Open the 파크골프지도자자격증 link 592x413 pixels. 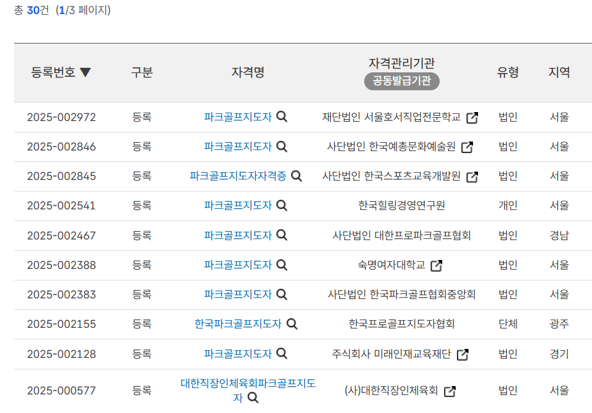[x=238, y=175]
